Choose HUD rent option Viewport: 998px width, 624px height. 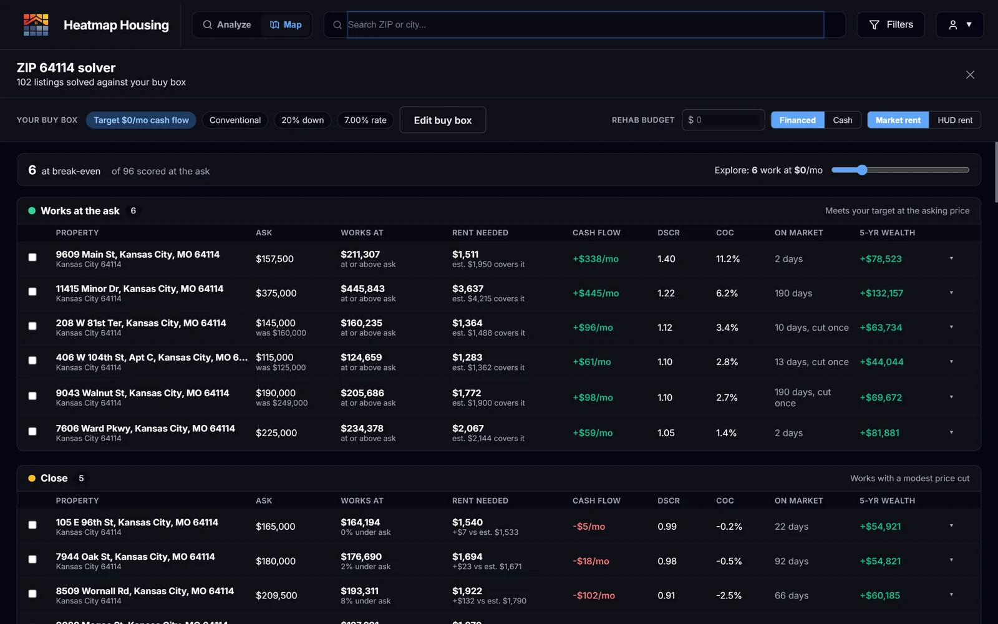955,120
